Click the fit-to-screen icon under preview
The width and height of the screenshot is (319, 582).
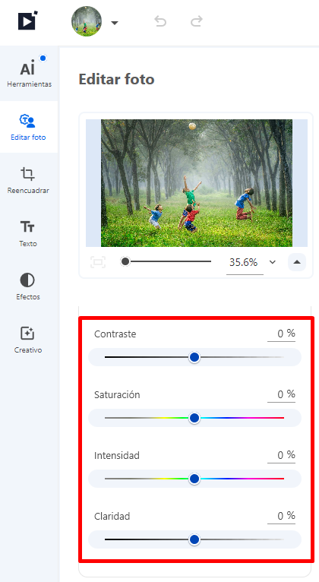(98, 262)
